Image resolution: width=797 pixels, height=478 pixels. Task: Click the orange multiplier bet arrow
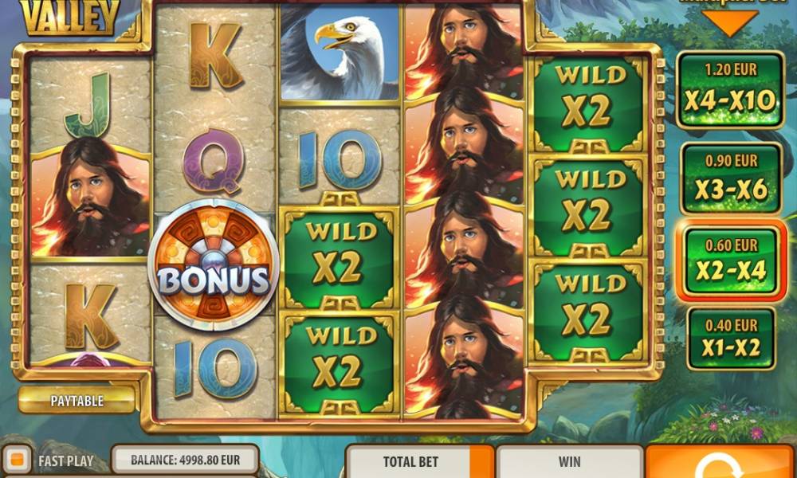(x=731, y=23)
